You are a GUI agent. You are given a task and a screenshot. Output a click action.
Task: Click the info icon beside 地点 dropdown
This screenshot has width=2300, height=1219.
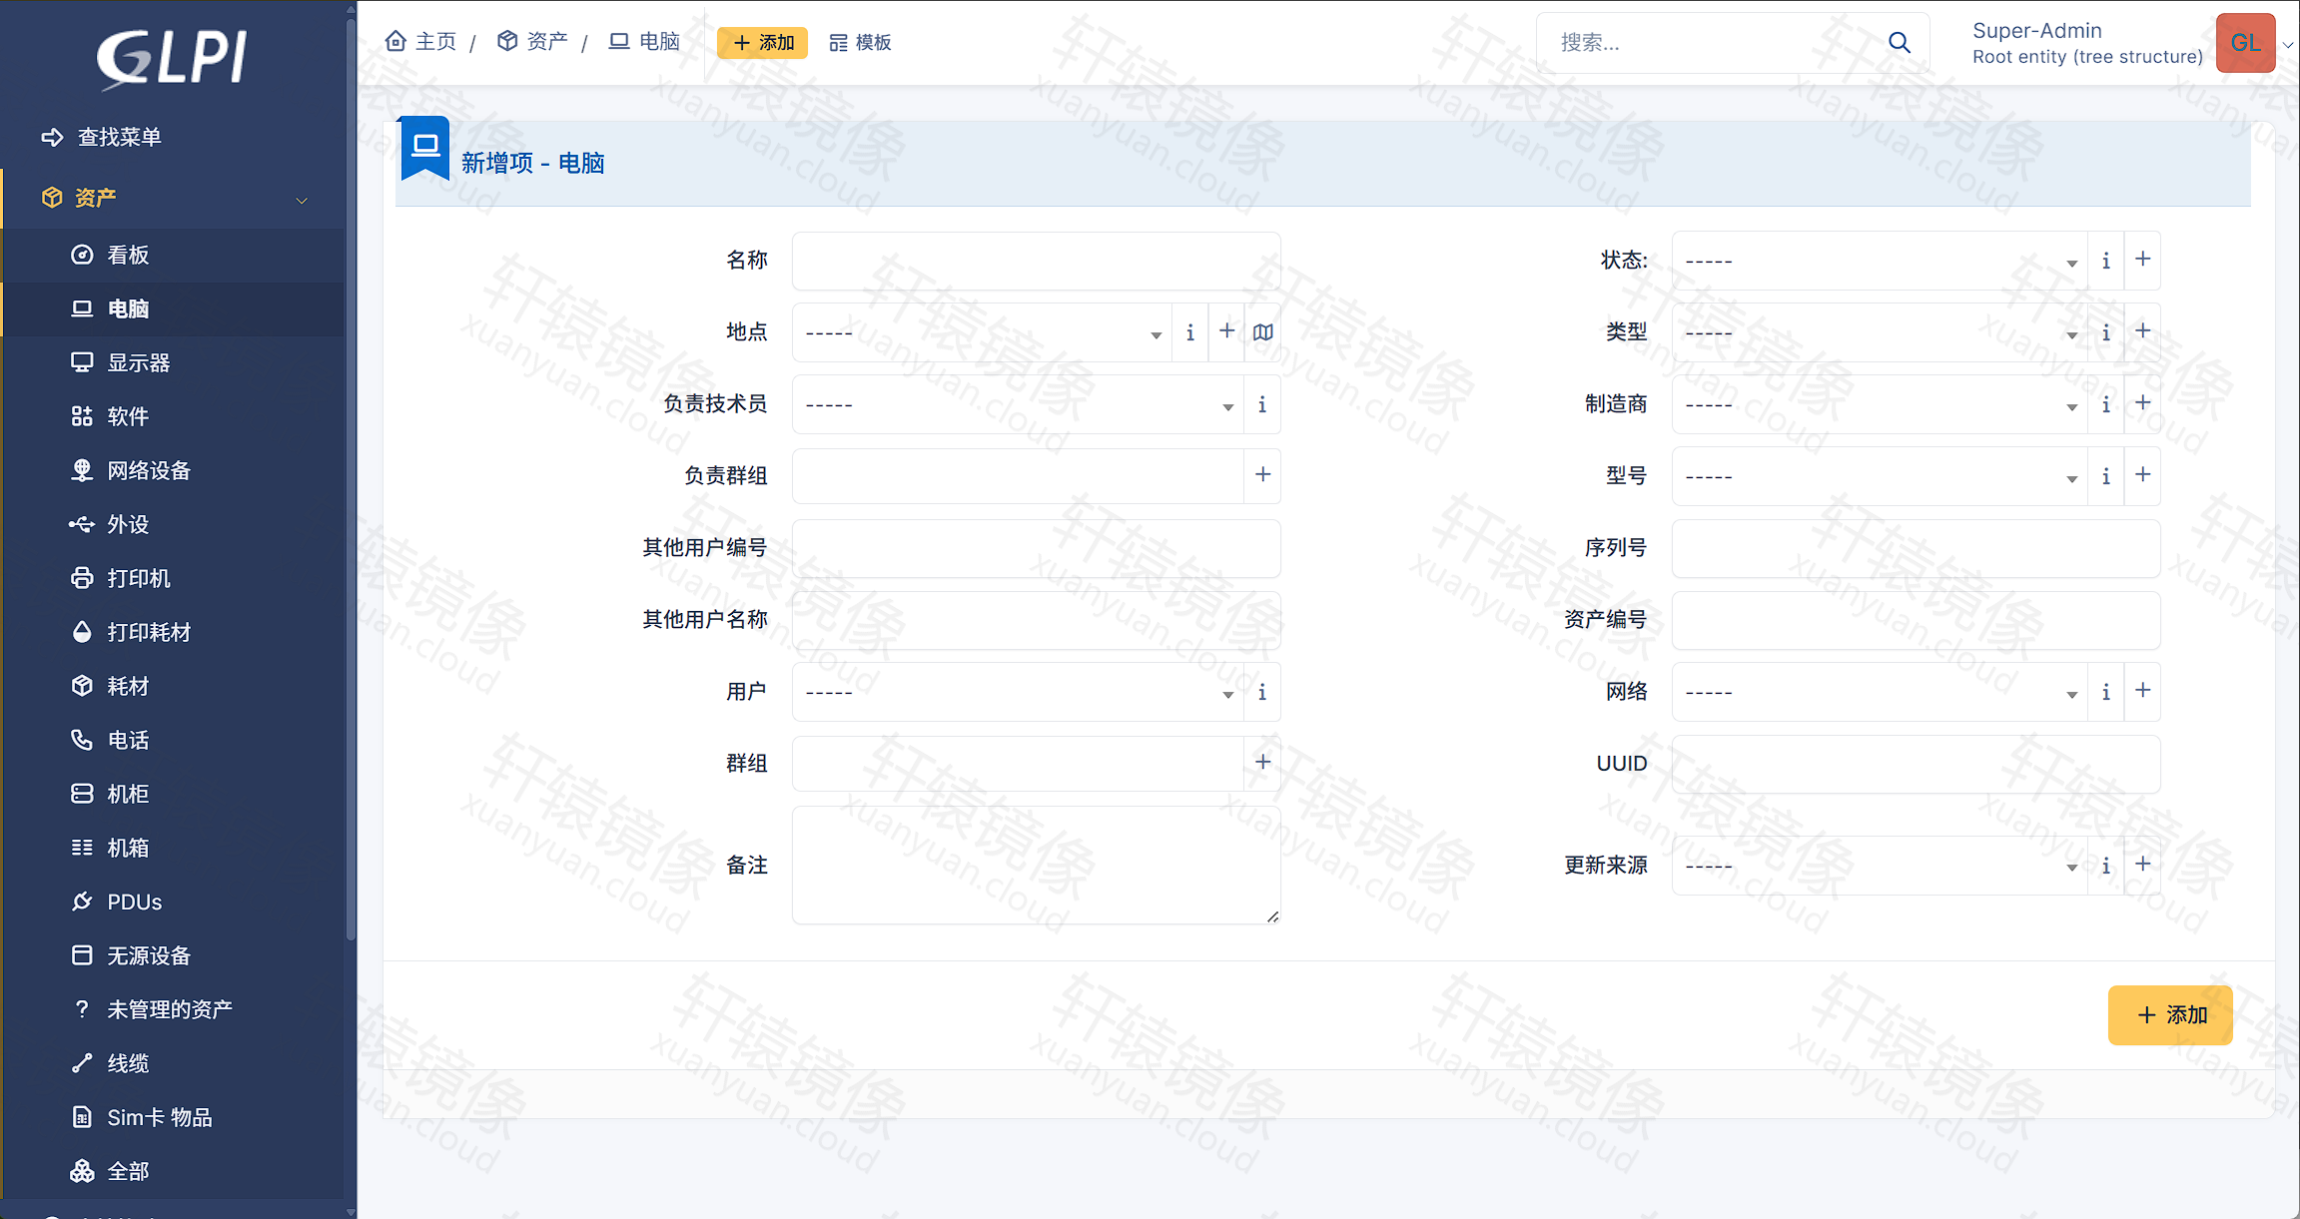coord(1190,332)
